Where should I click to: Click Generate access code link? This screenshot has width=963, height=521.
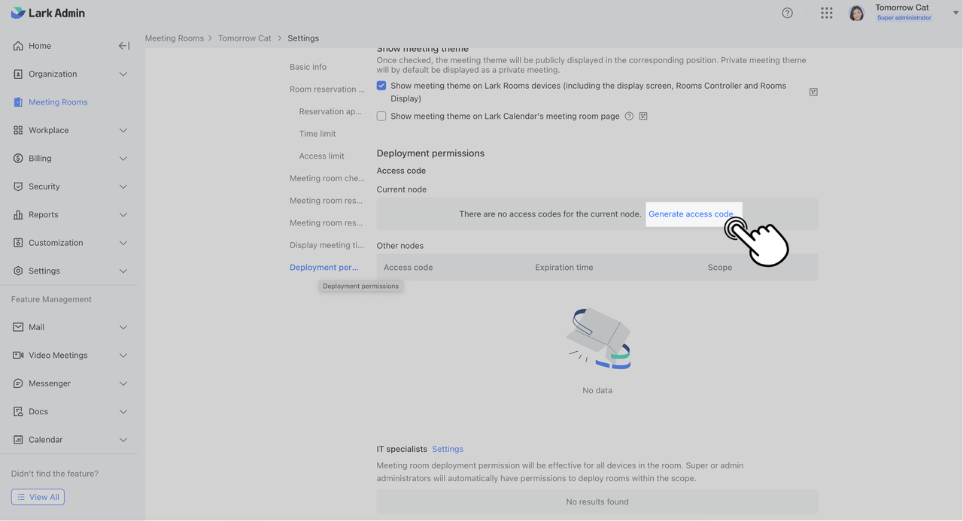point(691,214)
